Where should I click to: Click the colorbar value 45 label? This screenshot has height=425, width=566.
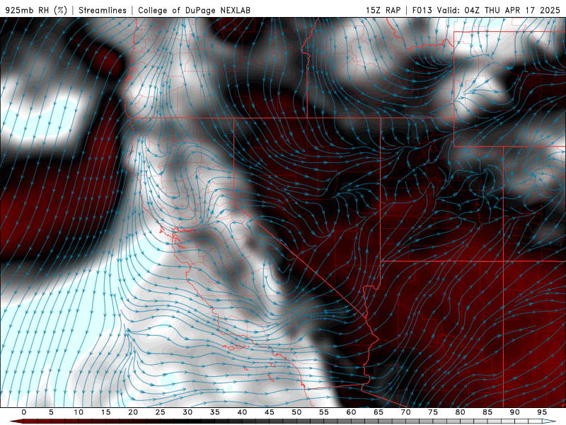point(270,412)
